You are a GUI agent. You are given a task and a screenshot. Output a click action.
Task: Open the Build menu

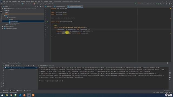[x=32, y=1]
